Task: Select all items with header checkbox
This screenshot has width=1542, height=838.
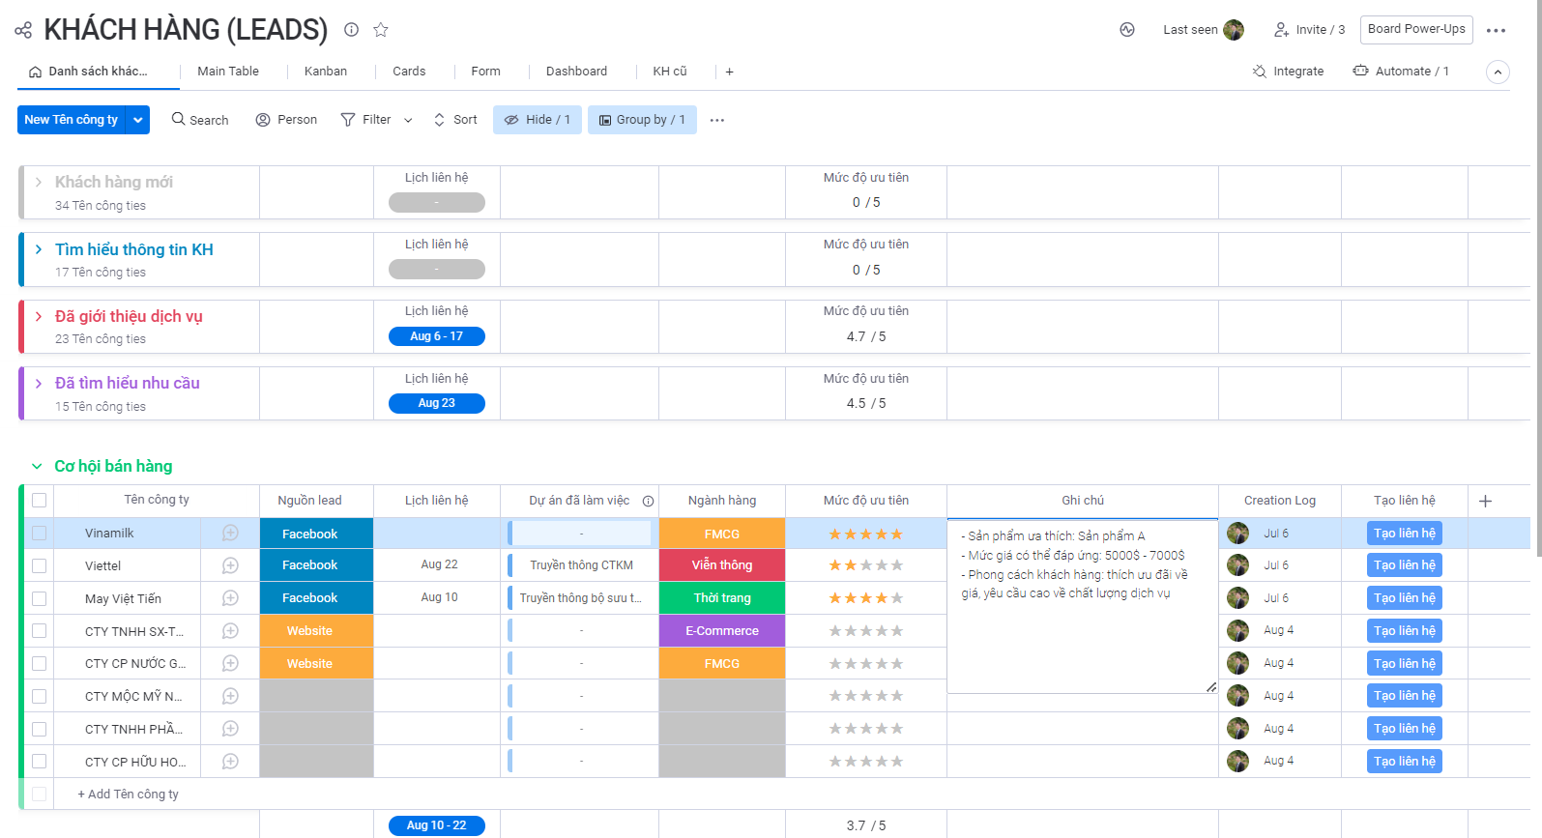Action: pos(39,501)
